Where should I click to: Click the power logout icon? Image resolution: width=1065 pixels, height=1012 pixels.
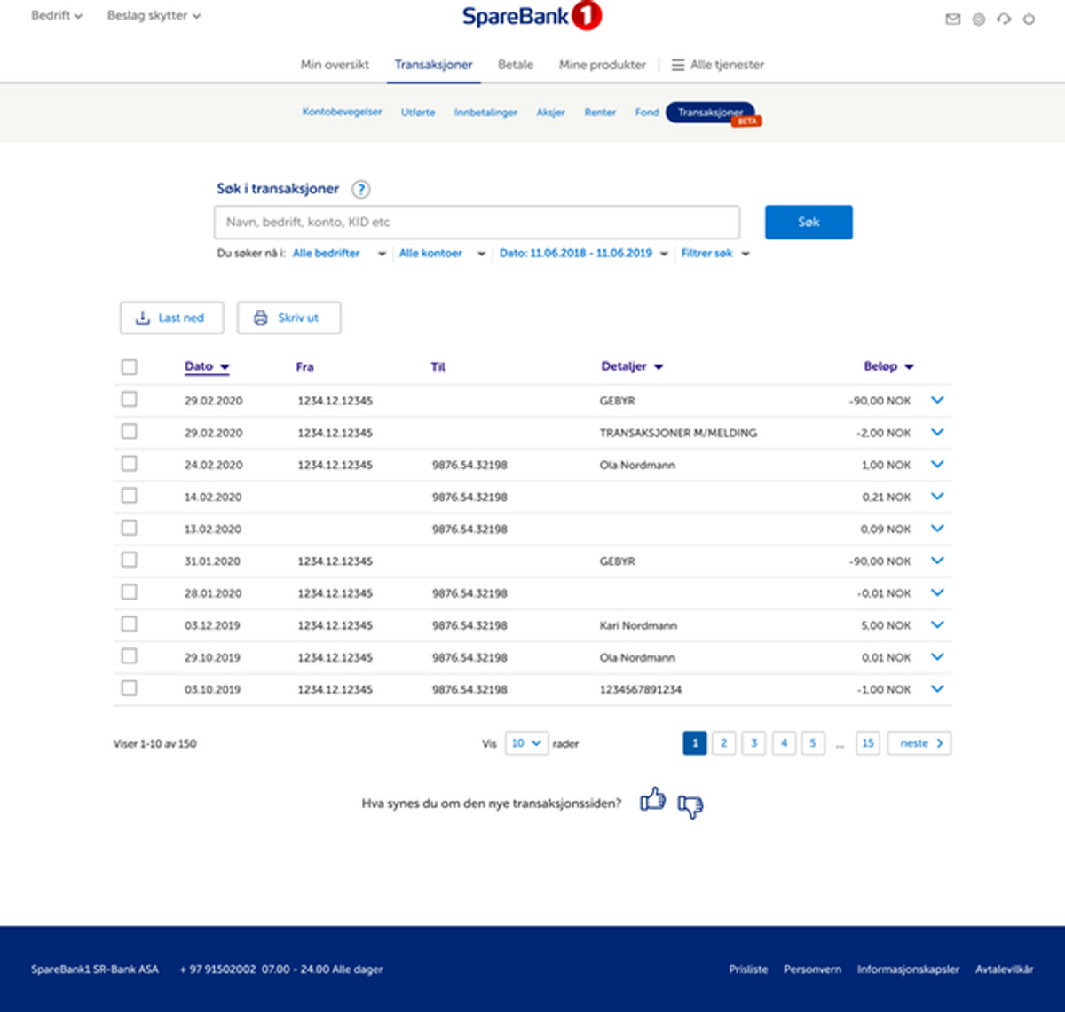tap(1028, 19)
